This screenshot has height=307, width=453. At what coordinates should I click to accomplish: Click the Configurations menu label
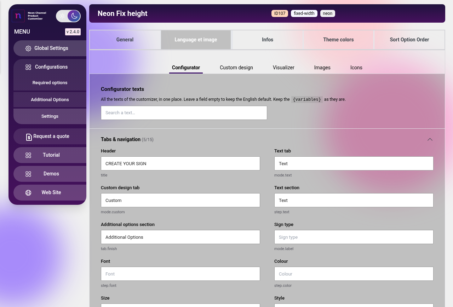tap(51, 67)
